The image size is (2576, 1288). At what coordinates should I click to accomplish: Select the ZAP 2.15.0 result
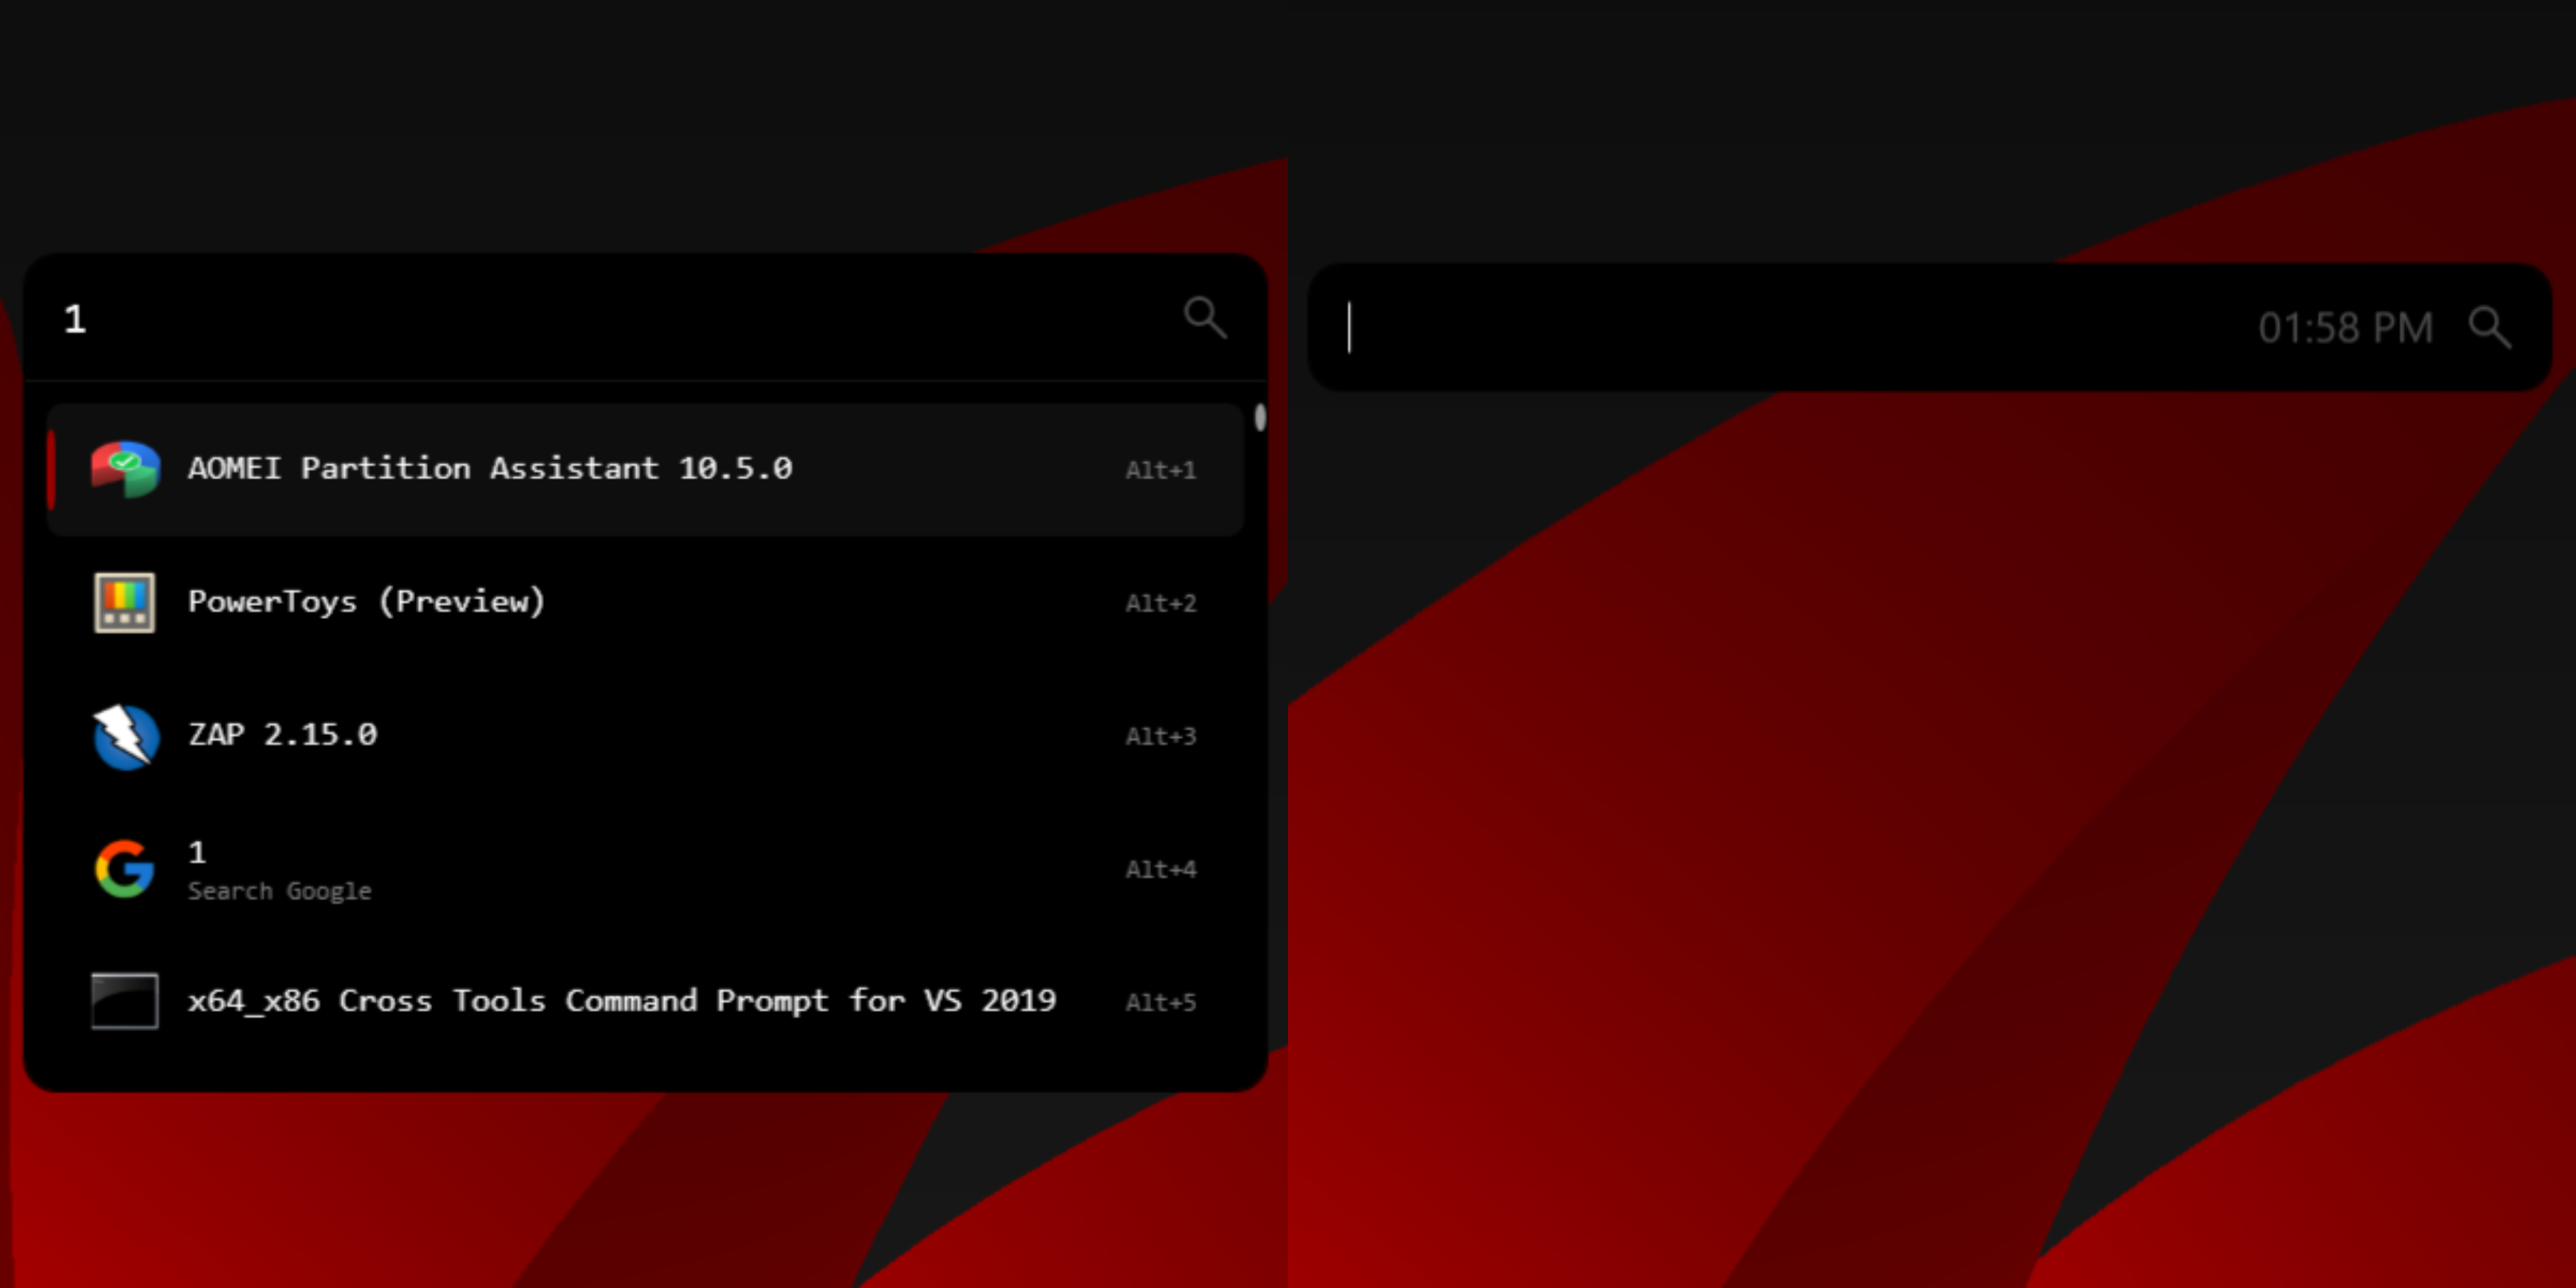pyautogui.click(x=283, y=735)
